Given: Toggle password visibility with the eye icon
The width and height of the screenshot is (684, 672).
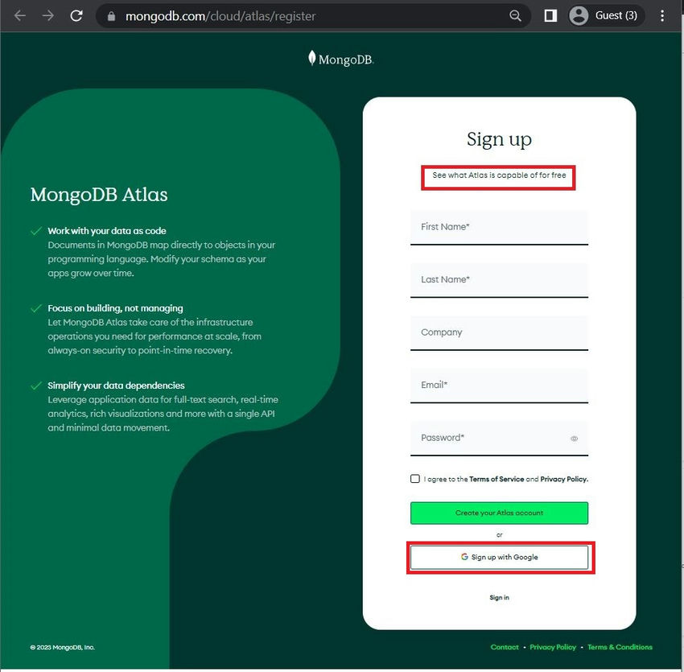Looking at the screenshot, I should pyautogui.click(x=574, y=439).
